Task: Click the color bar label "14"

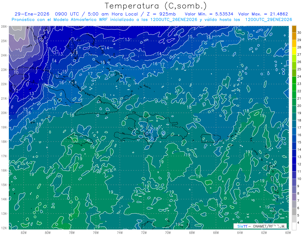Action: pos(299,150)
